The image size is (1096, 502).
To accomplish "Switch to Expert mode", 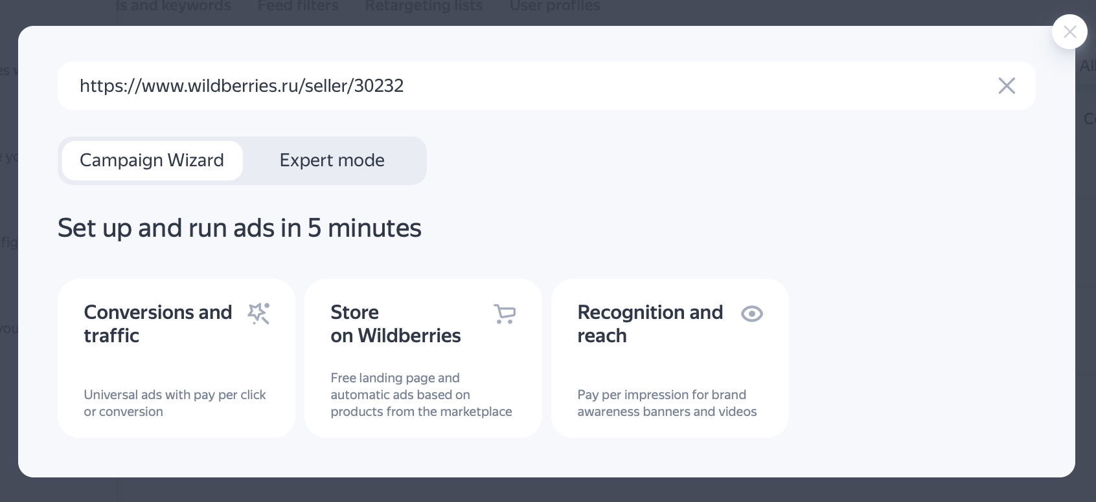I will pyautogui.click(x=332, y=160).
